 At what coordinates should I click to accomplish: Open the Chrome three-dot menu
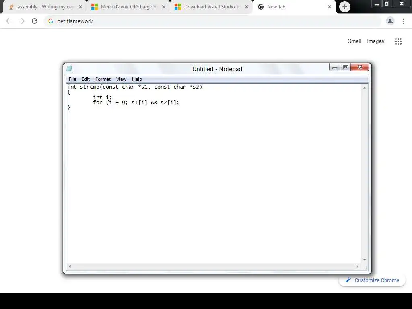point(403,21)
